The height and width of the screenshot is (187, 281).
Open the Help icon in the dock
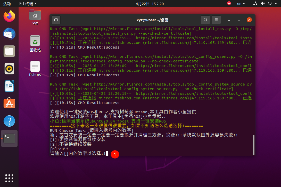[x=9, y=121]
